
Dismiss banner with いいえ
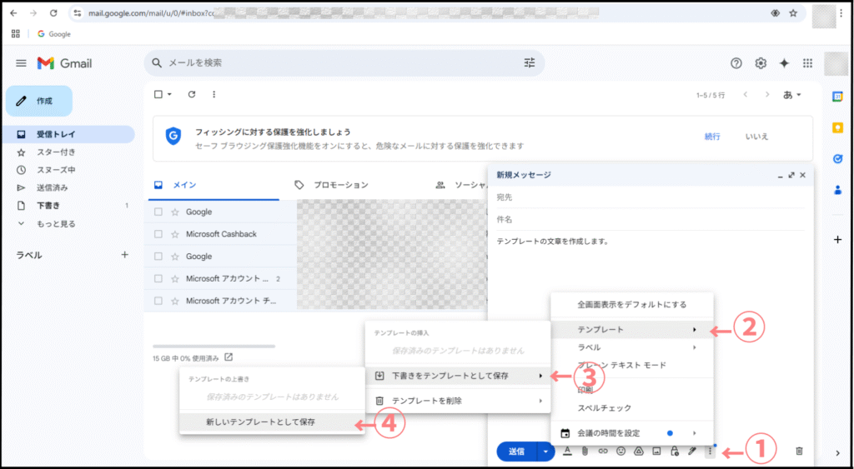(756, 137)
